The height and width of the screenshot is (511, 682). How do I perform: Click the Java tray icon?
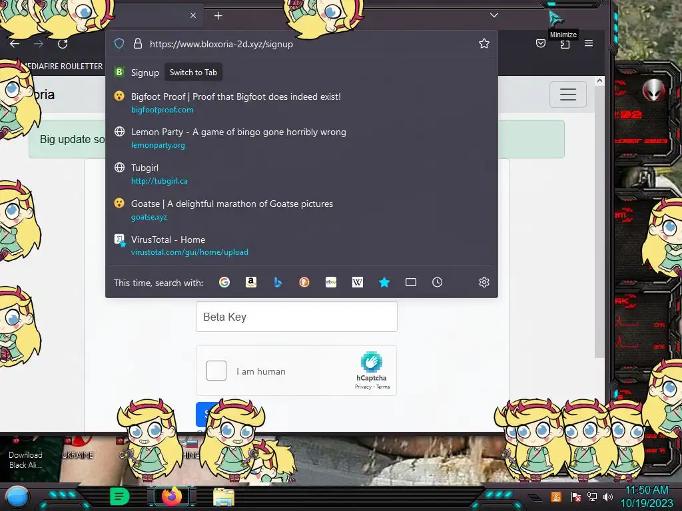click(x=556, y=496)
